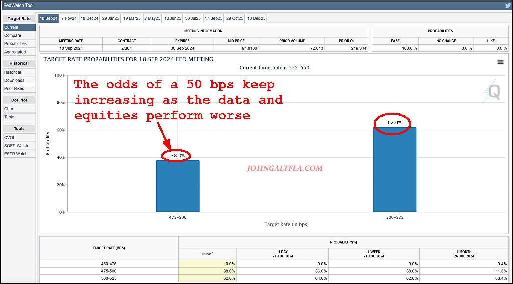Click the 500-525 blue probability bar
The width and height of the screenshot is (513, 284).
coord(394,169)
